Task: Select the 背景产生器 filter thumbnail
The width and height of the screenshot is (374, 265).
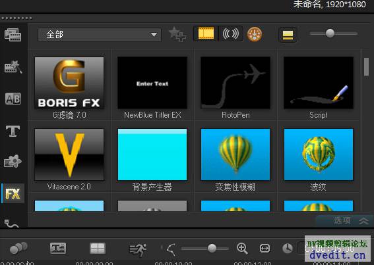Action: tap(152, 155)
